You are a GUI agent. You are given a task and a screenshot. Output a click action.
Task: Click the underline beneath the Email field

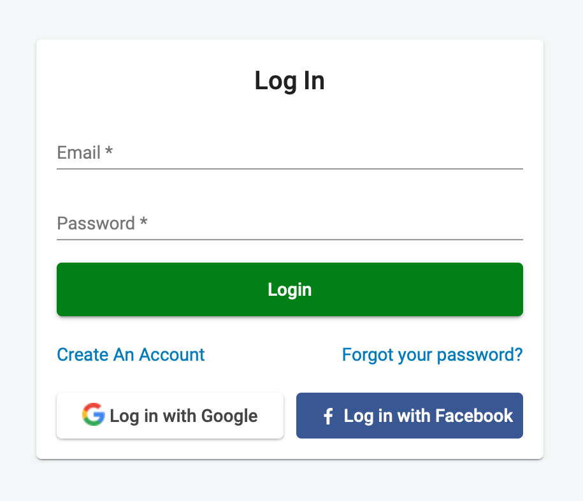[290, 169]
